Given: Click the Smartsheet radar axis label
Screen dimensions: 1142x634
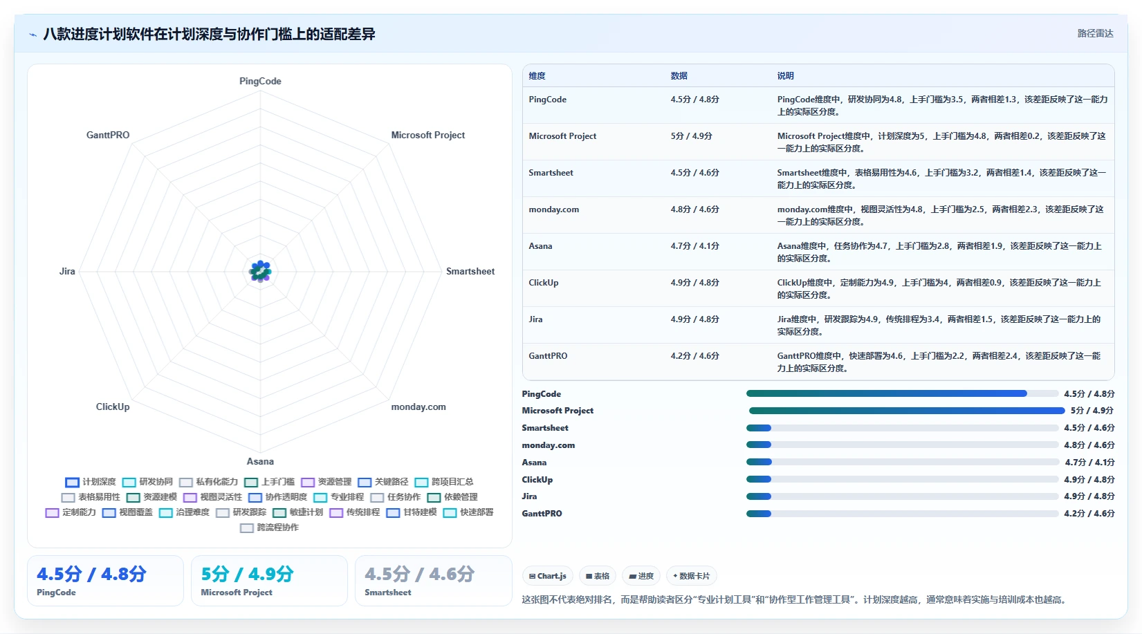Looking at the screenshot, I should 470,271.
